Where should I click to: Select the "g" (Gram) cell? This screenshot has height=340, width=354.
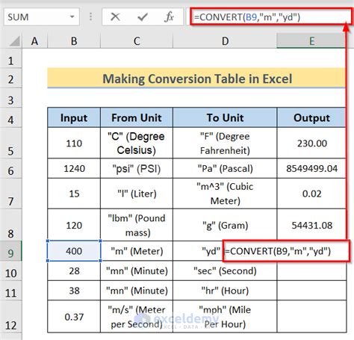click(x=225, y=225)
